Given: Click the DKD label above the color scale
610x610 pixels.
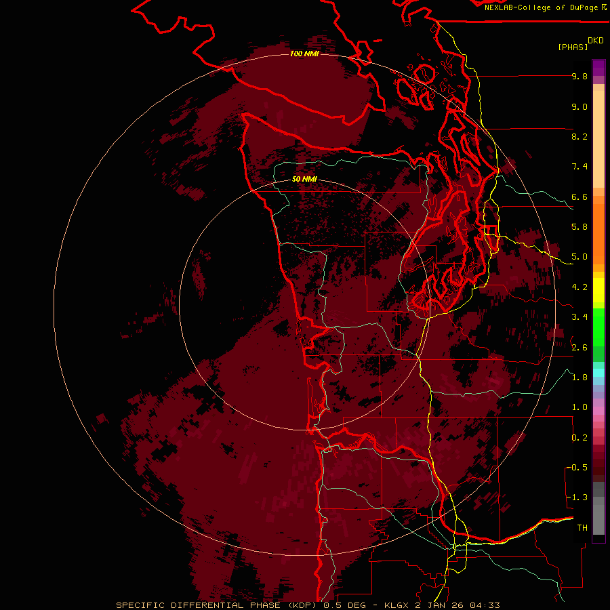Looking at the screenshot, I should point(596,41).
